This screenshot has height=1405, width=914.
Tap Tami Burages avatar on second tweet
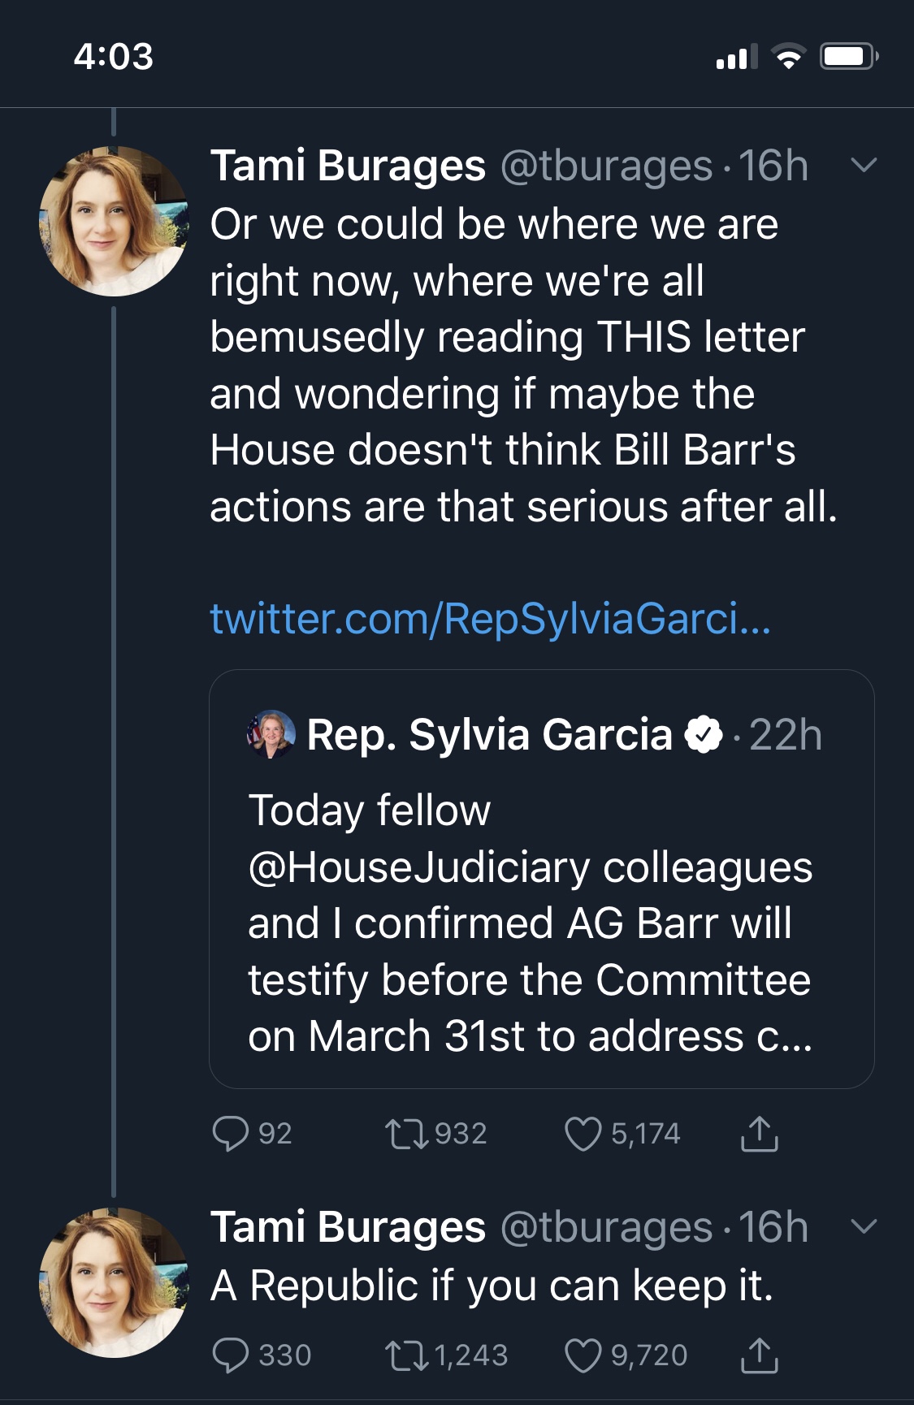[x=114, y=1282]
